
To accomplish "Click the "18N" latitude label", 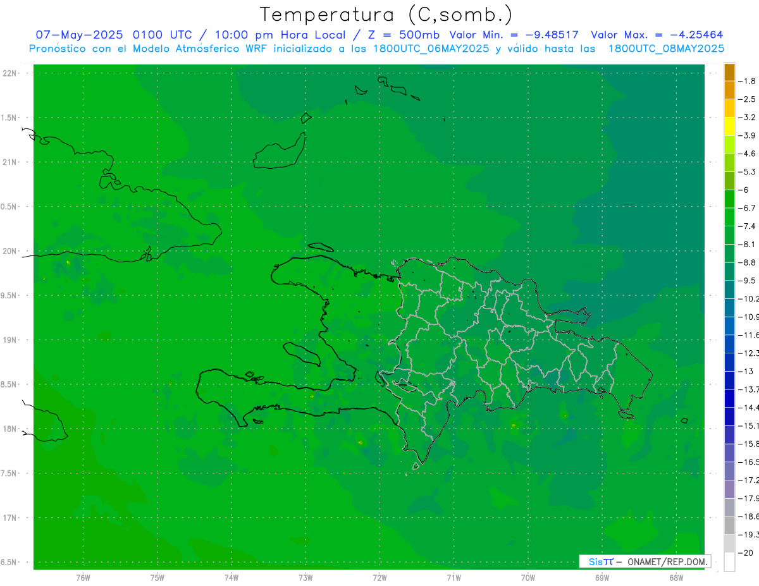I will coord(9,429).
